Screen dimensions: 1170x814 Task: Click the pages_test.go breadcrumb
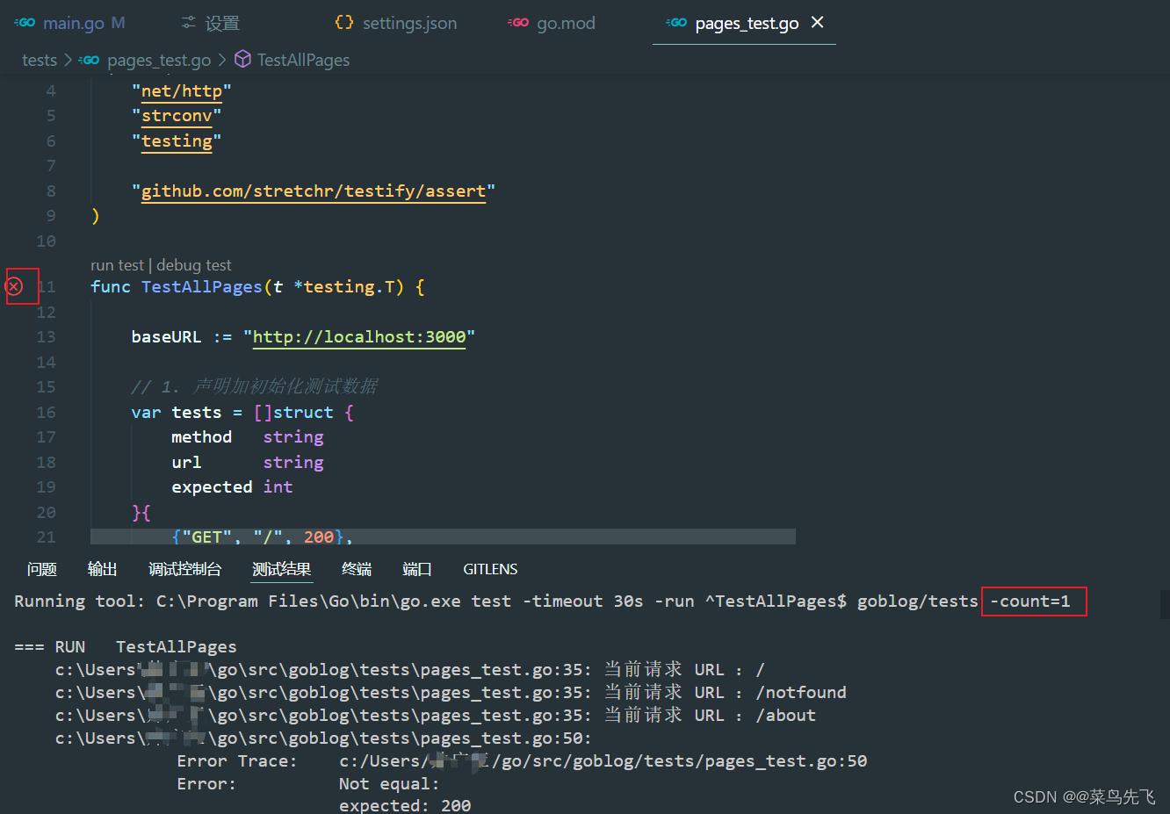(159, 60)
